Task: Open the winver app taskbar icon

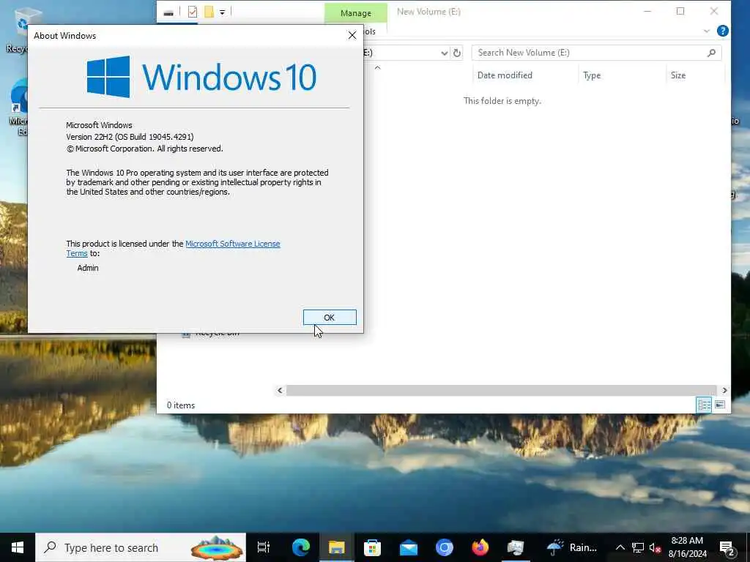Action: coord(516,547)
